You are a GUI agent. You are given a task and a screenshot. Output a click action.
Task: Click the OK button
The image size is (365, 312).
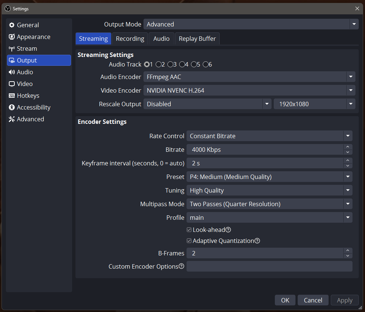click(285, 300)
